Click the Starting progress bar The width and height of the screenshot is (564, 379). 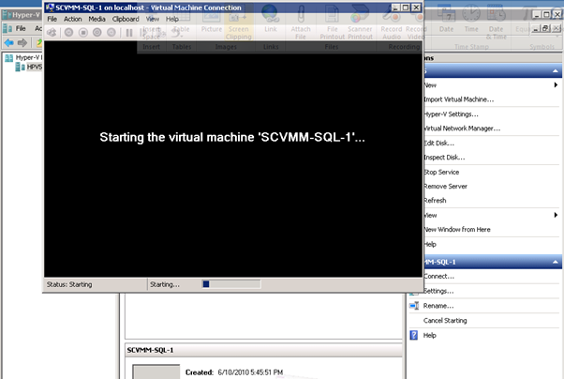[x=231, y=284]
